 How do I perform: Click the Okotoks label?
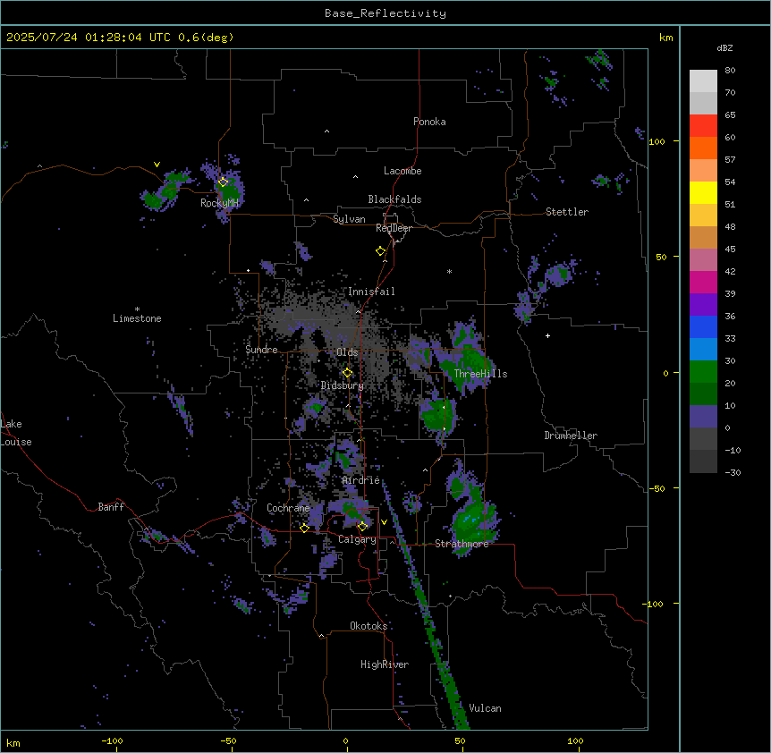click(369, 626)
